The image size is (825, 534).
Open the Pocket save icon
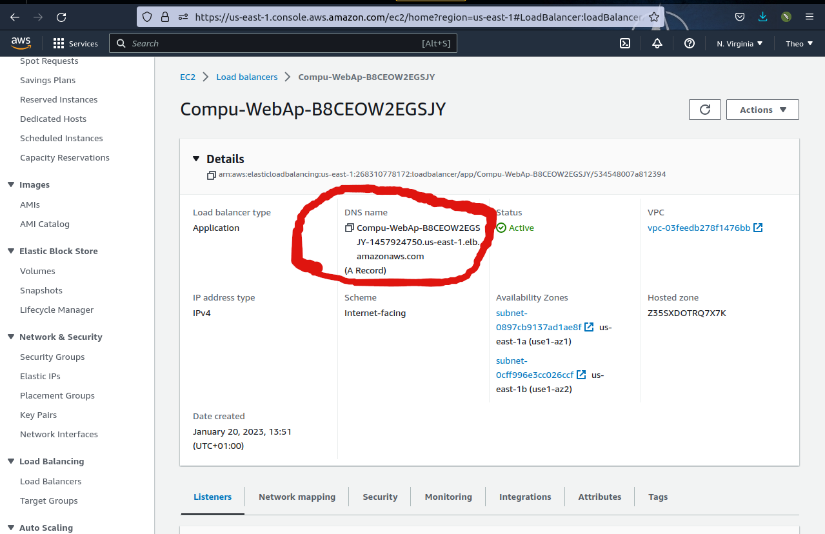point(740,17)
